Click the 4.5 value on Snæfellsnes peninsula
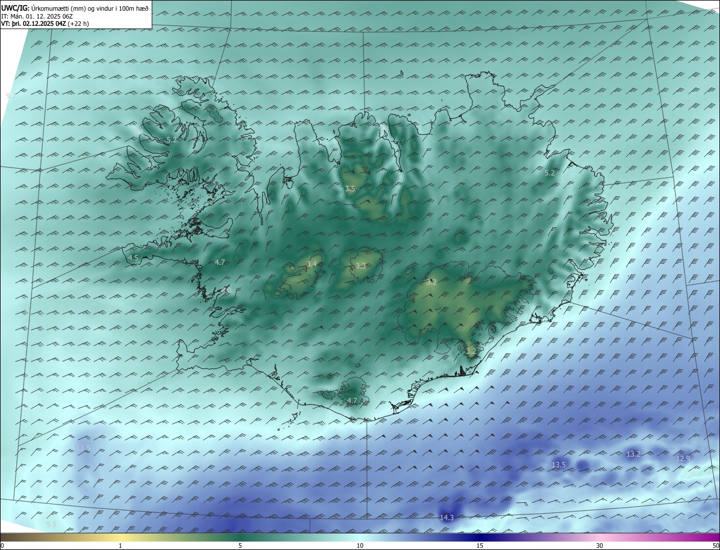 click(133, 258)
